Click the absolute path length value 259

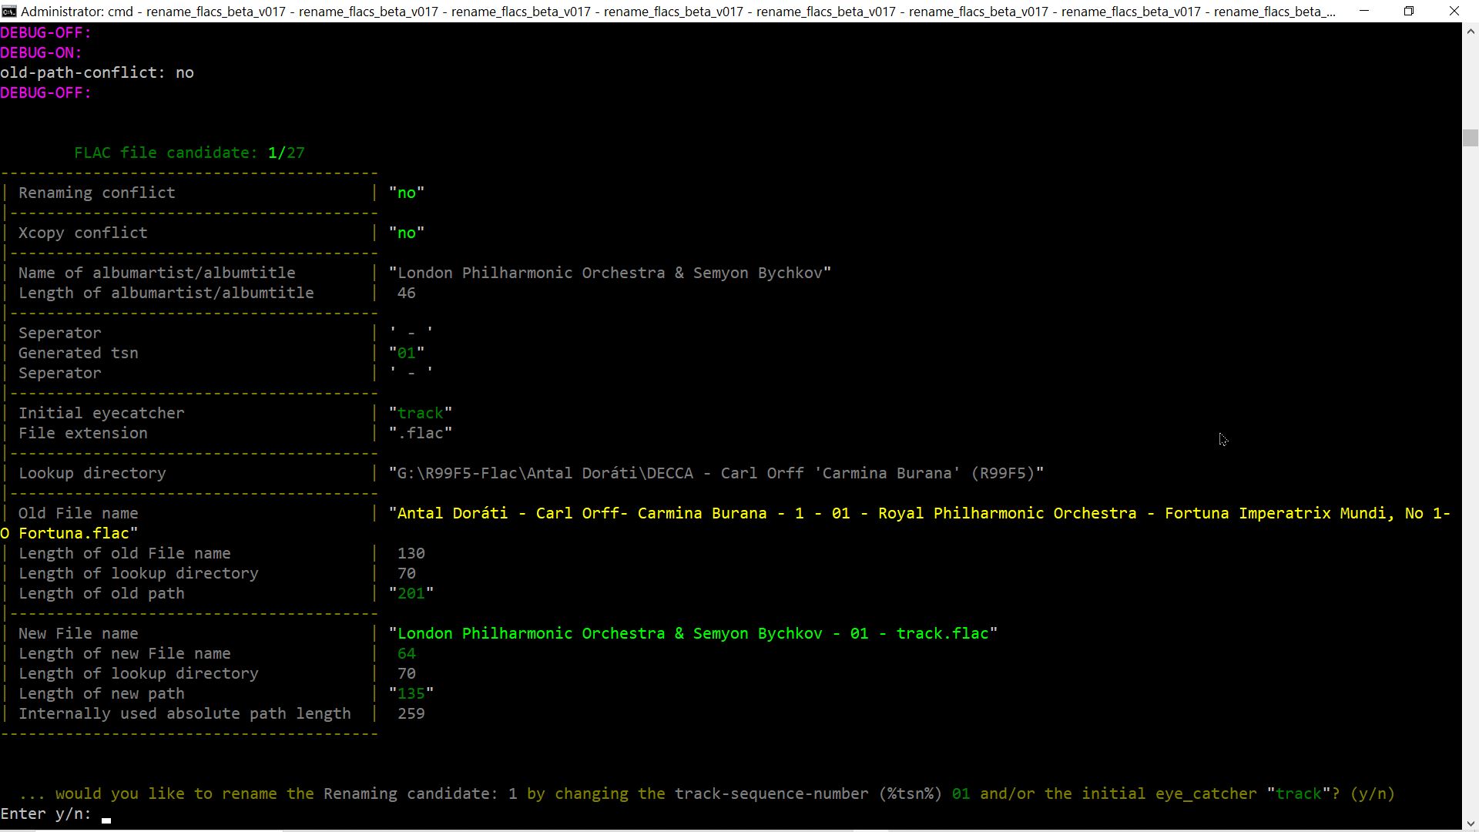(x=411, y=714)
